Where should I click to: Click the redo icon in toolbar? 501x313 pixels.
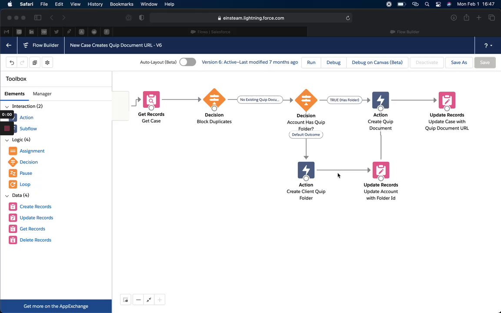click(x=22, y=63)
